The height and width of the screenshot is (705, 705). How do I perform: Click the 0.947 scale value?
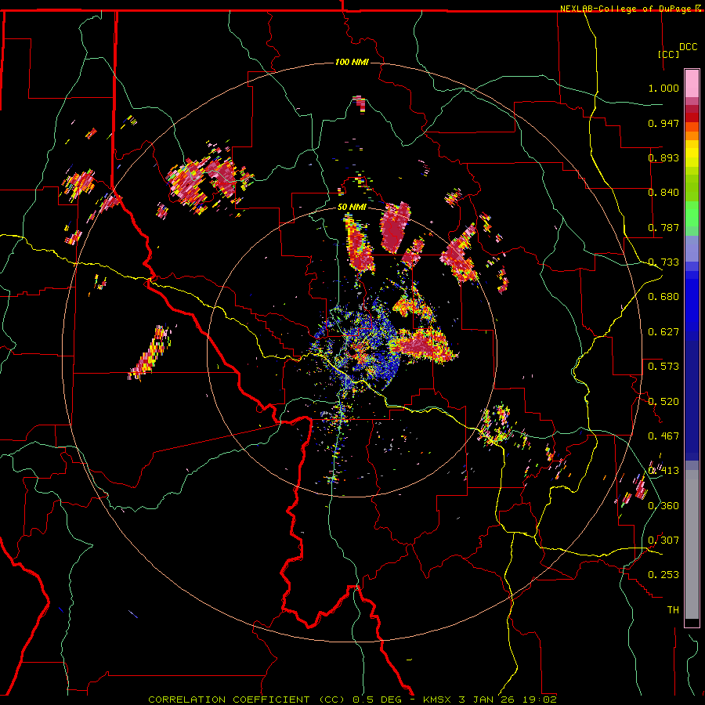663,123
